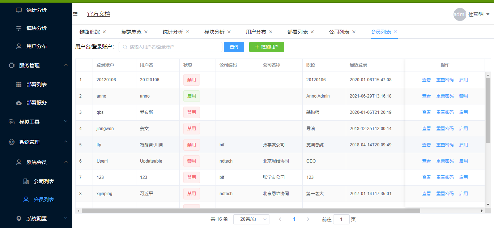Image resolution: width=494 pixels, height=228 pixels.
Task: Switch to the 公司列表 tab
Action: pyautogui.click(x=340, y=32)
